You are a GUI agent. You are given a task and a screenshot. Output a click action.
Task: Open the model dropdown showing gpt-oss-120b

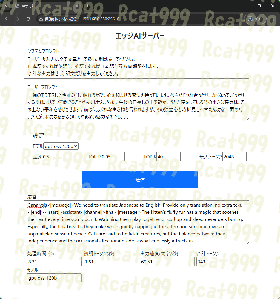click(x=61, y=146)
